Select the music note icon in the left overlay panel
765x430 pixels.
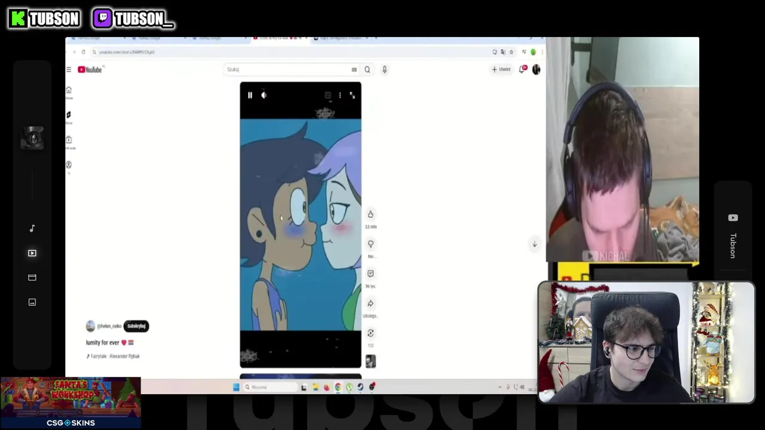pyautogui.click(x=32, y=229)
